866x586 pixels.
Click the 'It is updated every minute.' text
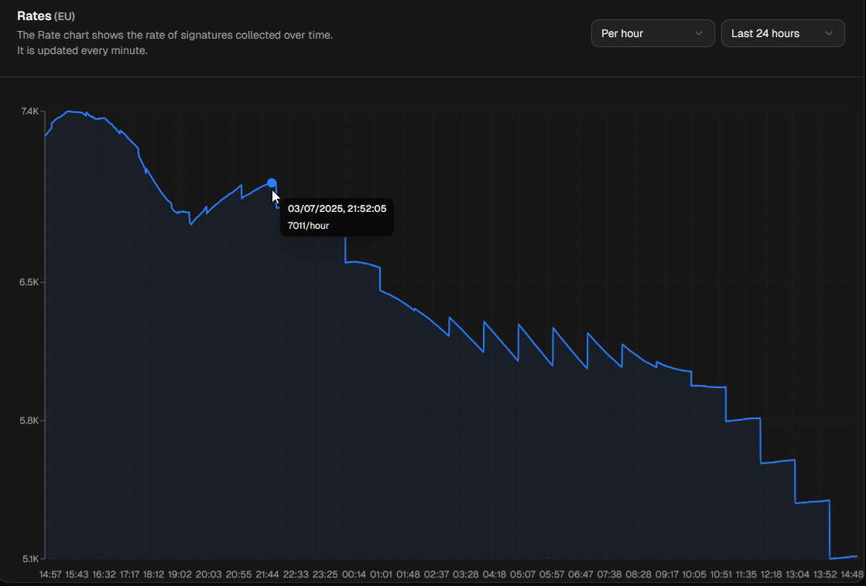coord(82,51)
